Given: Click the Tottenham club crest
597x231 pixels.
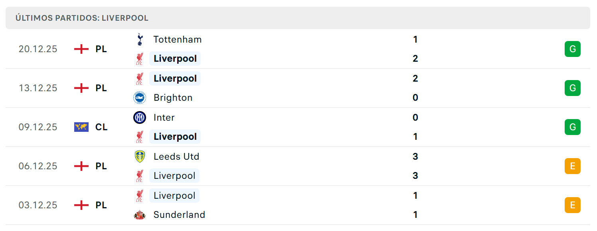Looking at the screenshot, I should click(140, 39).
